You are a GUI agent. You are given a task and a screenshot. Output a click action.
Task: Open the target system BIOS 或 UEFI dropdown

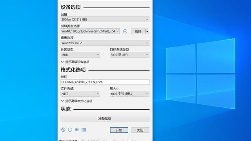pyautogui.click(x=129, y=55)
